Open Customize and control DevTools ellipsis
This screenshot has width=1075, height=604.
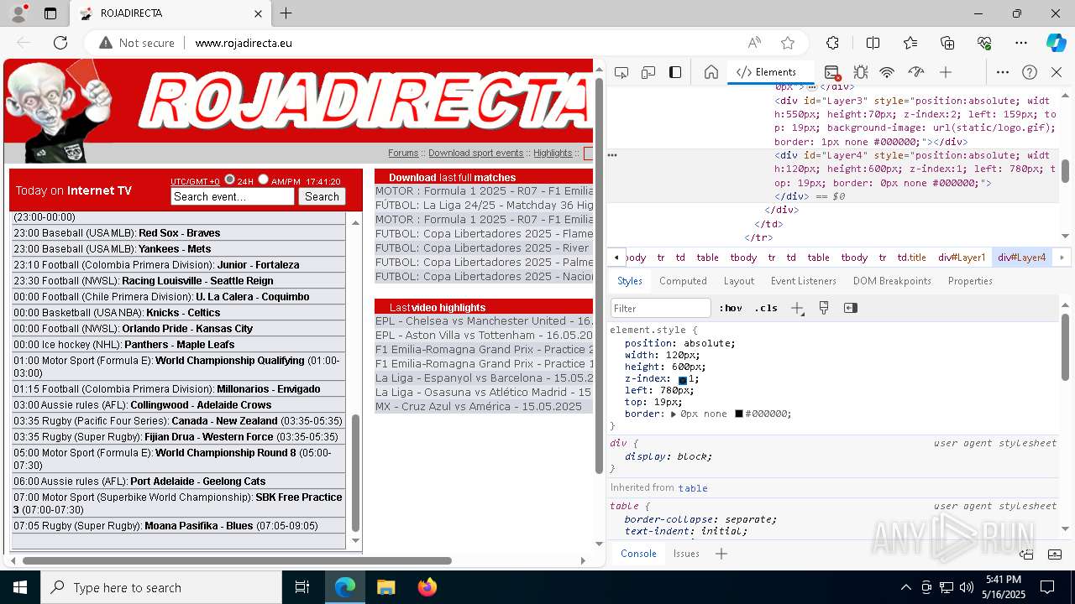tap(1003, 72)
